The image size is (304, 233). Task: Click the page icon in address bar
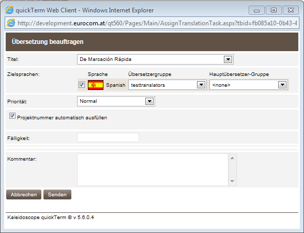pos(11,23)
